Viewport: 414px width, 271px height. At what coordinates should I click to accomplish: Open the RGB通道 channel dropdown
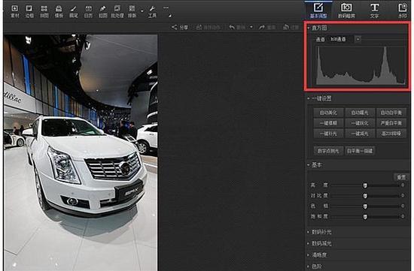point(358,39)
